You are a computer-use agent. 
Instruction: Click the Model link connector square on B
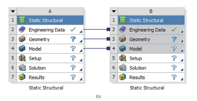[x=108, y=48]
